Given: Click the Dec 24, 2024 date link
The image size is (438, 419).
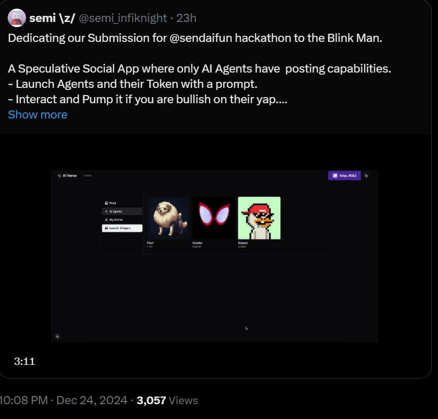Looking at the screenshot, I should [x=92, y=400].
